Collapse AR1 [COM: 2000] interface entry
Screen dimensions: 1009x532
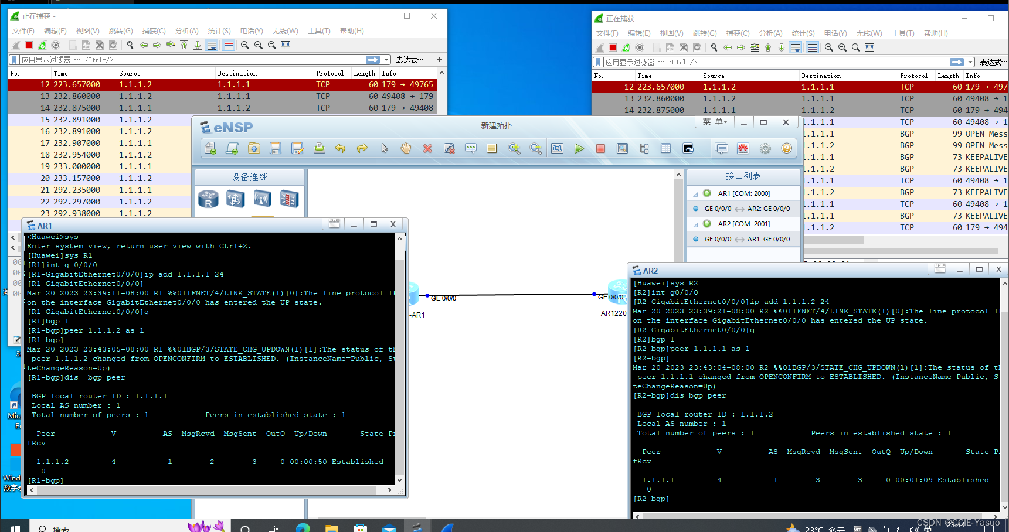(x=696, y=193)
